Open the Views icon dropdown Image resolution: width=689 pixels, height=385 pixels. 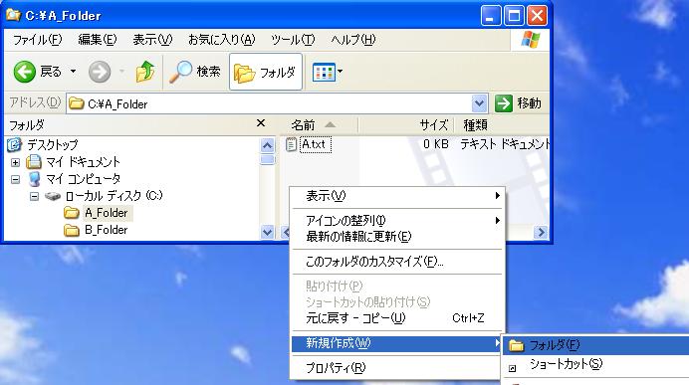click(x=328, y=72)
